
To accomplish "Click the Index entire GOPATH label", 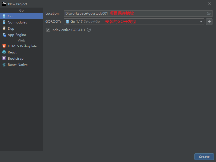I will pyautogui.click(x=68, y=30).
